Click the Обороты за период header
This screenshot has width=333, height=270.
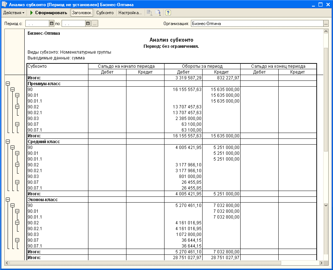click(202, 66)
